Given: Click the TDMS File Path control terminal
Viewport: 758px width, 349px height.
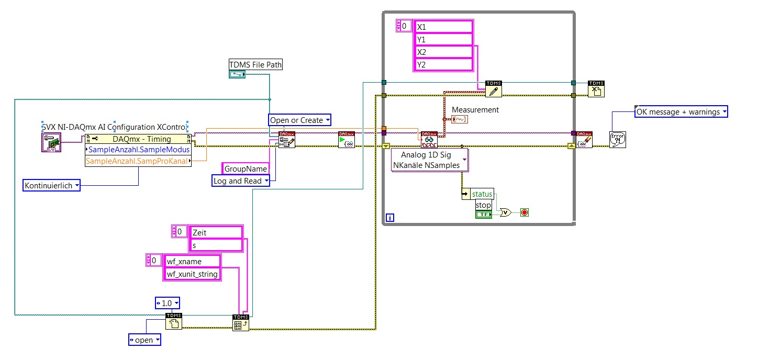Looking at the screenshot, I should click(237, 75).
